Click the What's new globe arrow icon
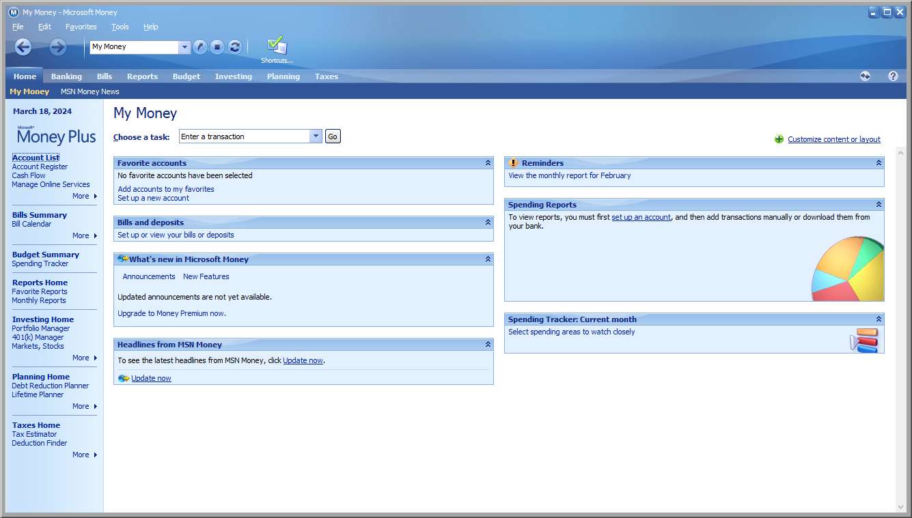912x518 pixels. tap(123, 259)
